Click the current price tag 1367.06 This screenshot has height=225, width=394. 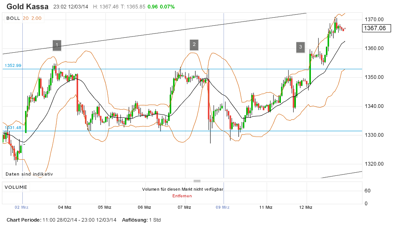tap(376, 28)
